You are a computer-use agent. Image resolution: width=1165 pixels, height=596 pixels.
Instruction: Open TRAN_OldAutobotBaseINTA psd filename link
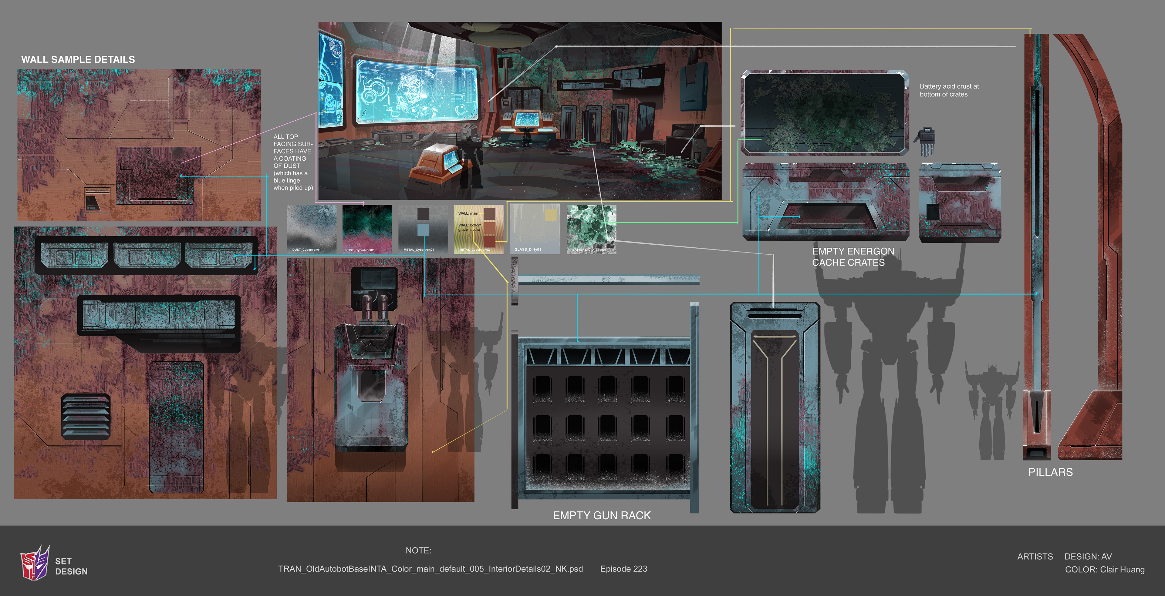pos(430,569)
